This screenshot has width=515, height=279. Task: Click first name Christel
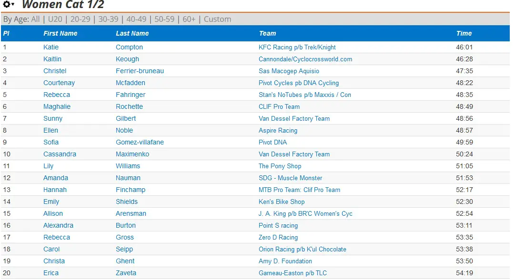[x=54, y=71]
